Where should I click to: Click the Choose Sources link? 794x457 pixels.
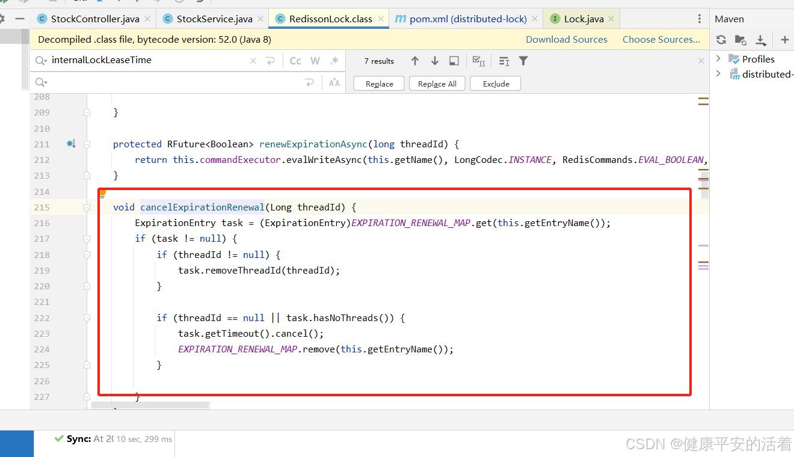click(661, 40)
